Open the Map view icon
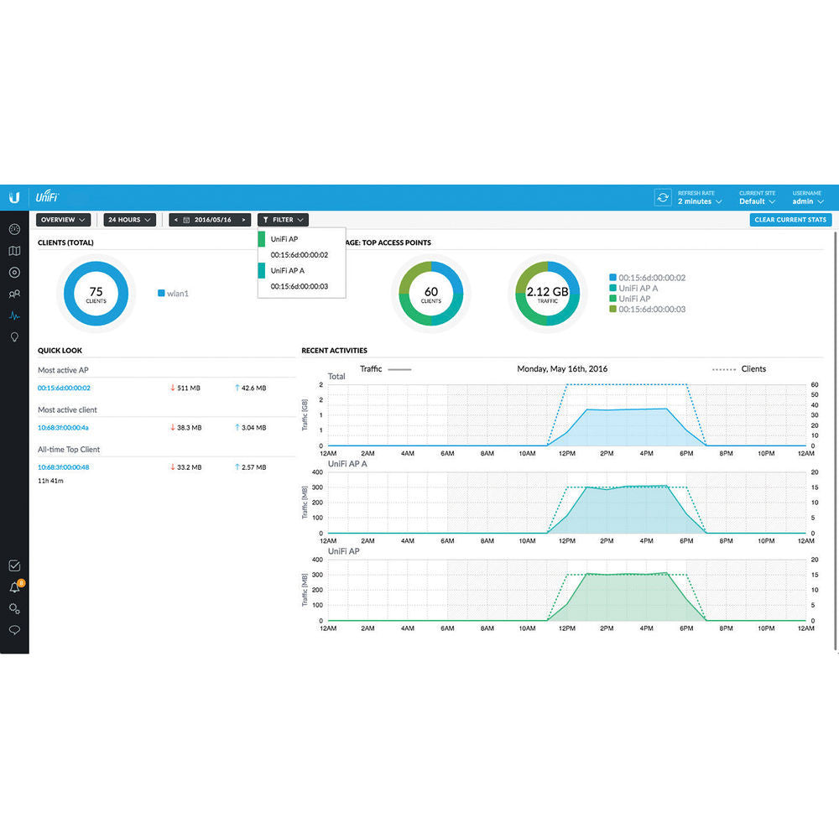 [14, 251]
